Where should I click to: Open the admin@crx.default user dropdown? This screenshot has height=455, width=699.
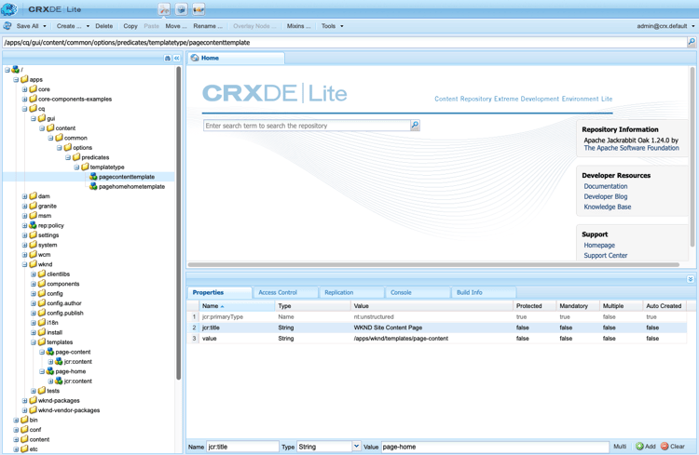point(665,26)
